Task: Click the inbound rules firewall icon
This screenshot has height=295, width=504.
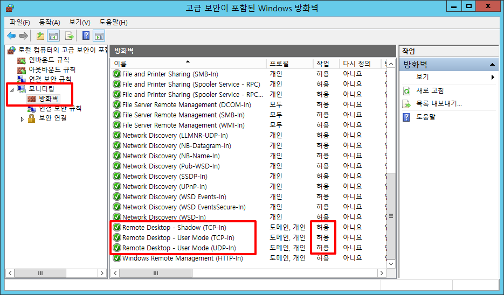Action: [22, 60]
